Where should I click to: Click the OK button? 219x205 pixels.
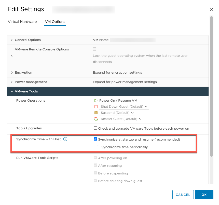tap(204, 195)
